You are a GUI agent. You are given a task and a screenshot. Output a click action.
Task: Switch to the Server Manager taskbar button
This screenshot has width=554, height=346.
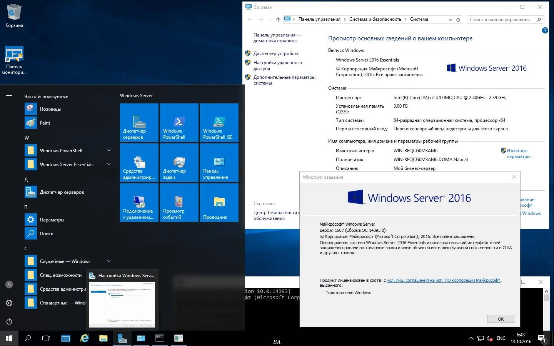tap(122, 338)
